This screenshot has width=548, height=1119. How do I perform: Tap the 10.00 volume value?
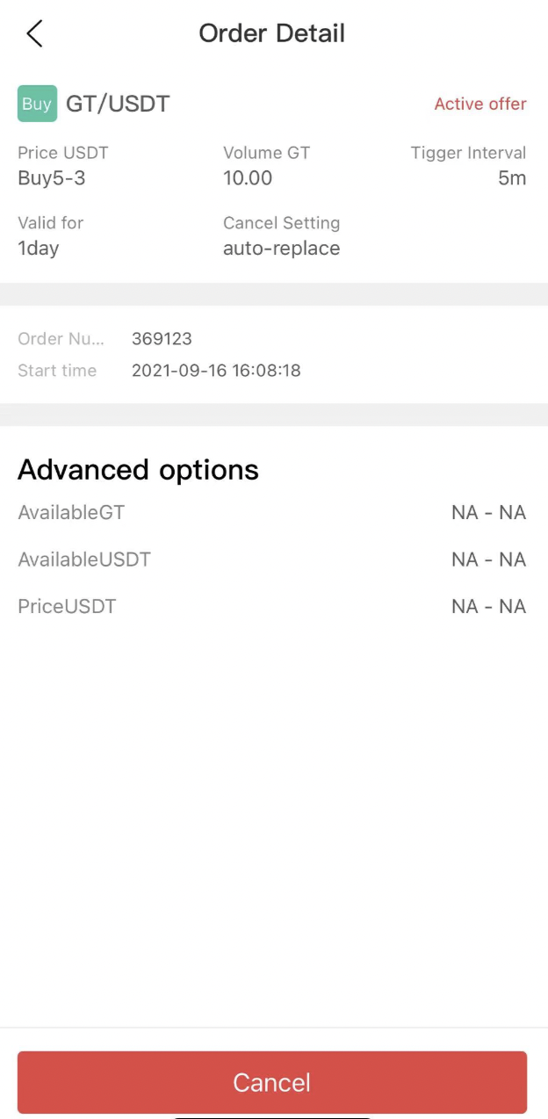[248, 178]
